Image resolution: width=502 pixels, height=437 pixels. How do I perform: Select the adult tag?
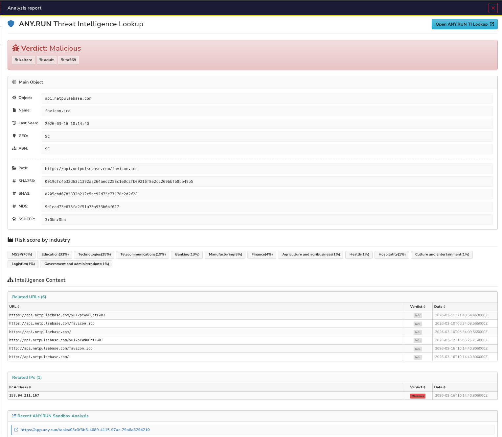(47, 60)
